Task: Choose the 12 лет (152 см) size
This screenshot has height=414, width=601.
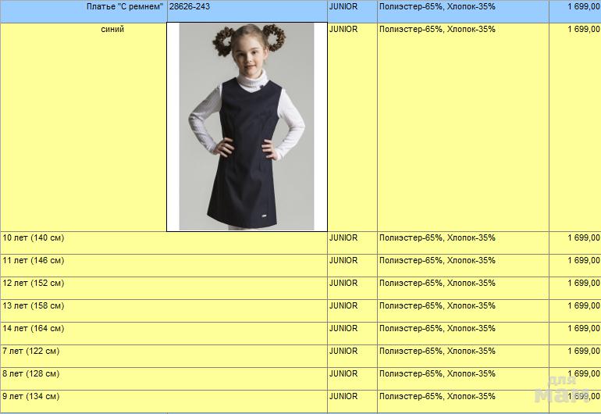Action: click(34, 284)
